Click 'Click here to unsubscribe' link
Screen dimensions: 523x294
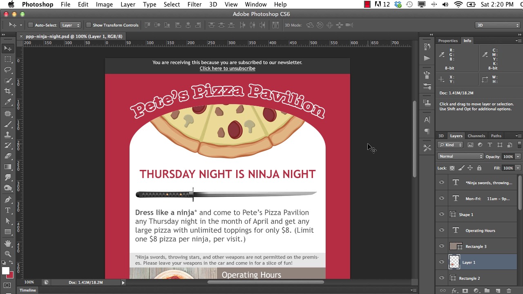(x=227, y=69)
